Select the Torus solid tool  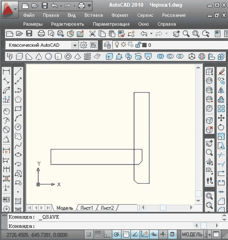(x=68, y=56)
